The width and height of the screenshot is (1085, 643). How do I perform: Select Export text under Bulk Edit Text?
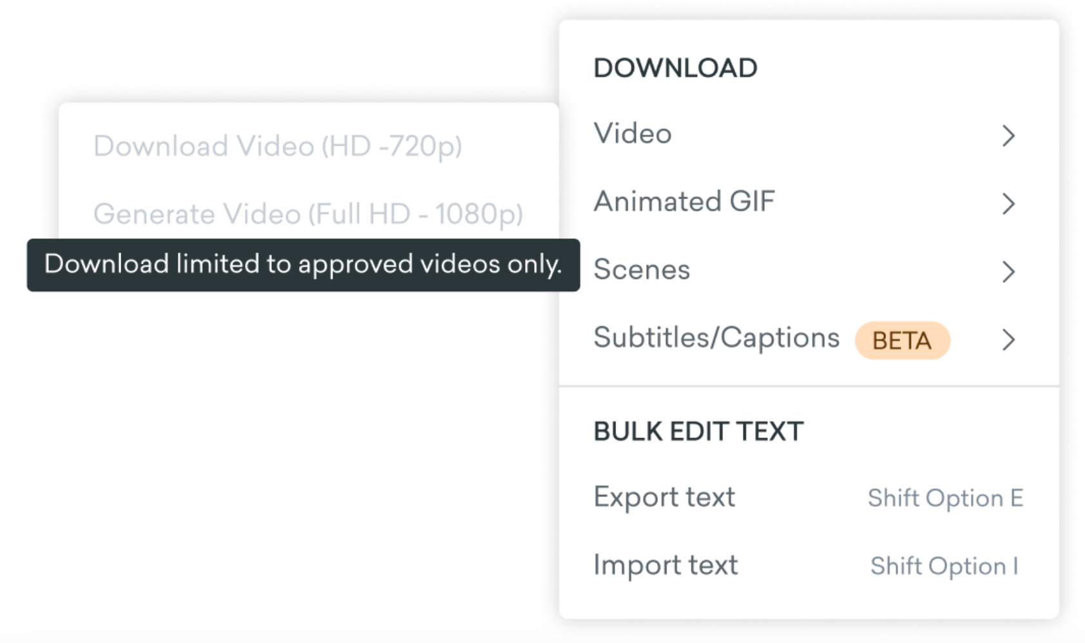tap(664, 497)
